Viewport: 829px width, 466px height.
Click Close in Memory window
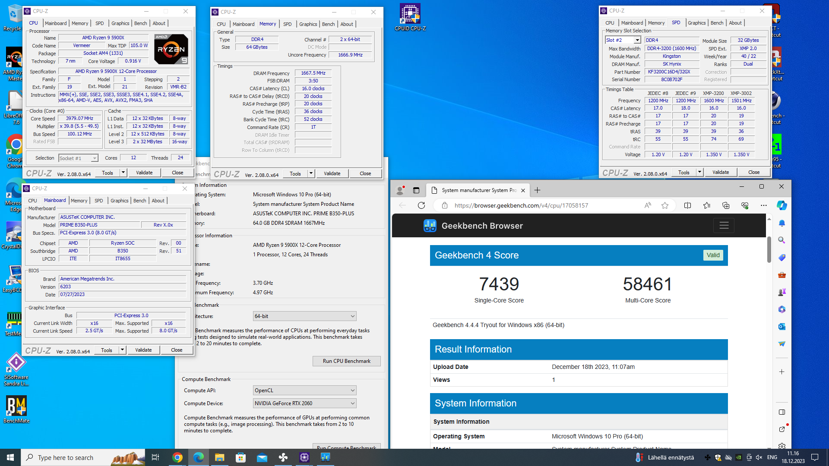click(x=365, y=173)
